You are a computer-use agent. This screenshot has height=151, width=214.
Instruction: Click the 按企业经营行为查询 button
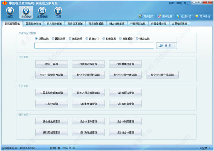52,75
